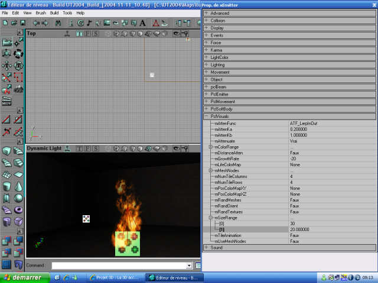Select the Cube brush builder

[x=6, y=152]
